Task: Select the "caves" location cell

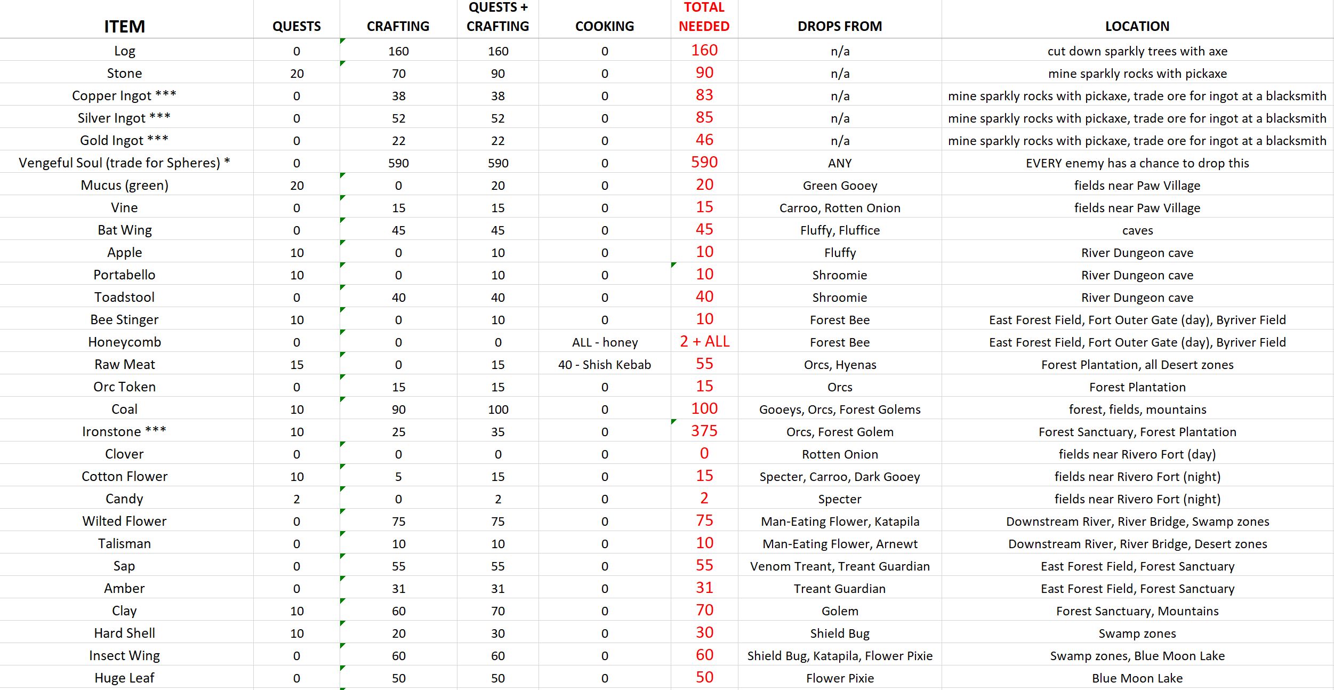Action: pyautogui.click(x=1137, y=230)
